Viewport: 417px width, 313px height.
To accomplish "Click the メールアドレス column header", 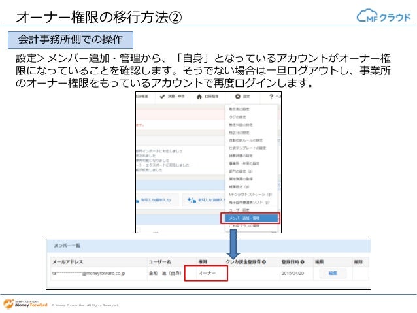I will click(67, 262).
